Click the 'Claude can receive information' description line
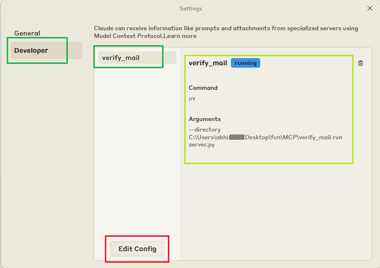This screenshot has width=380, height=268. pos(226,28)
